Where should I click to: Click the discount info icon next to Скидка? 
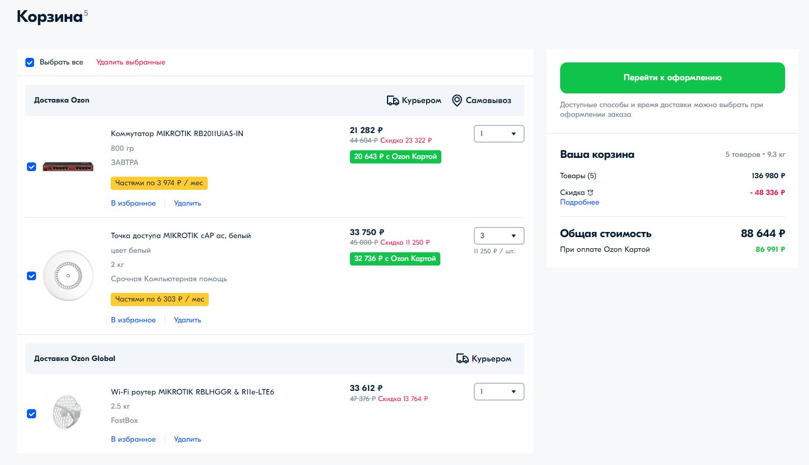pos(590,192)
